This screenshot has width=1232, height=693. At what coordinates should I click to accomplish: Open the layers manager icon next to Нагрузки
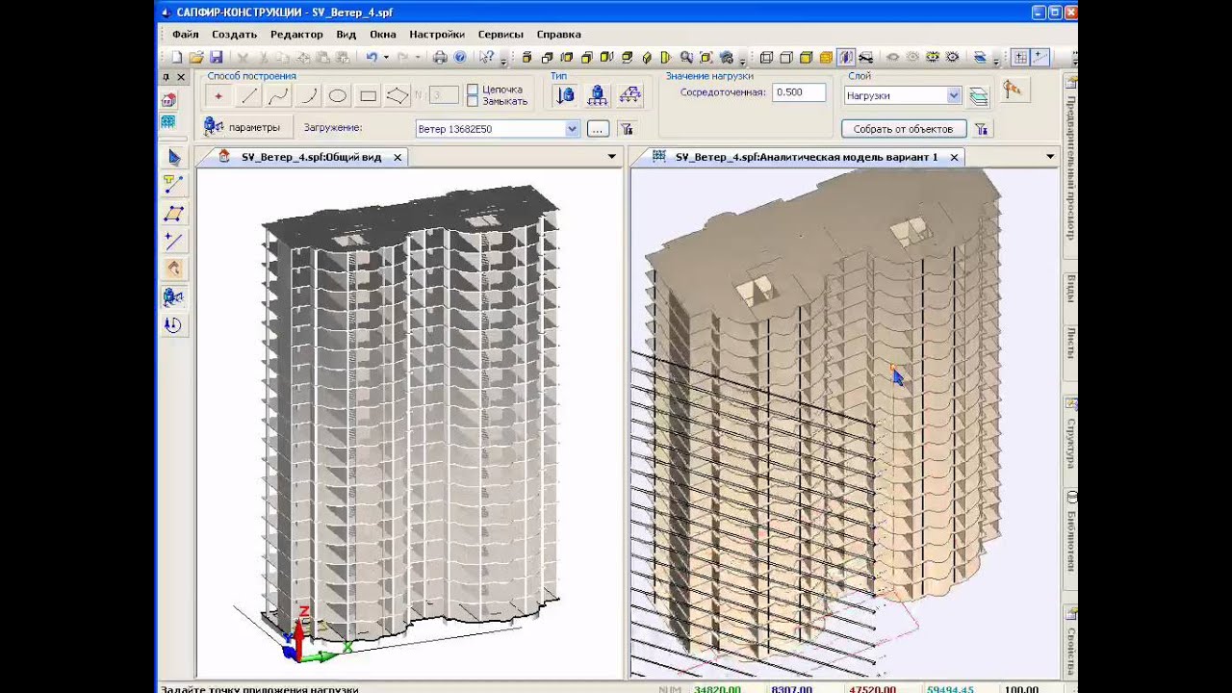pos(979,95)
